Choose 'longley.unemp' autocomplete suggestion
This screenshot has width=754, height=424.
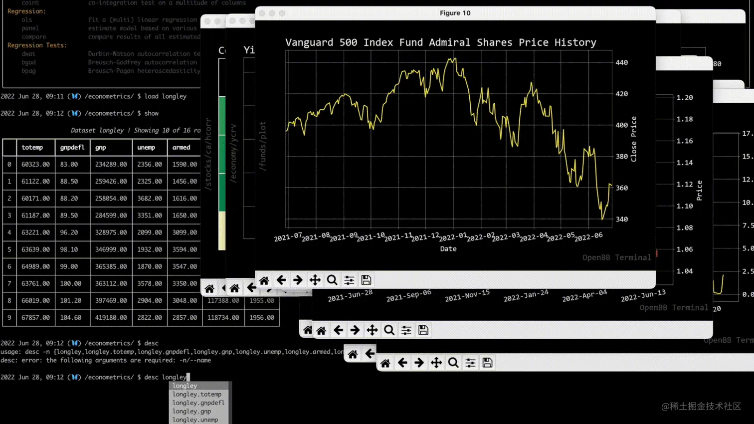click(x=199, y=420)
